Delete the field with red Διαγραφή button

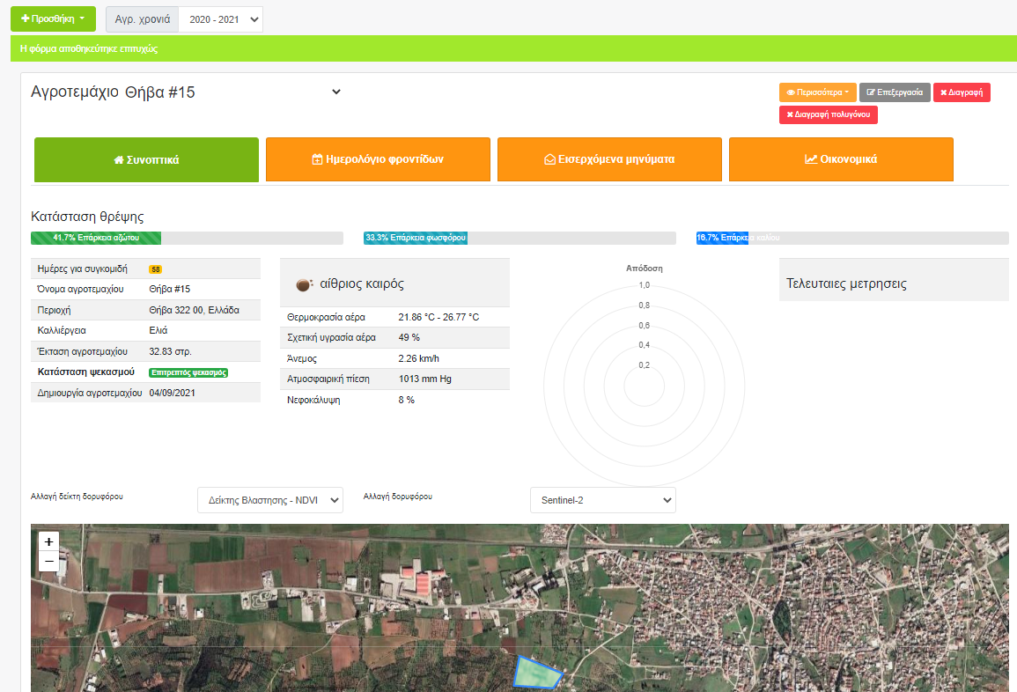[x=962, y=92]
